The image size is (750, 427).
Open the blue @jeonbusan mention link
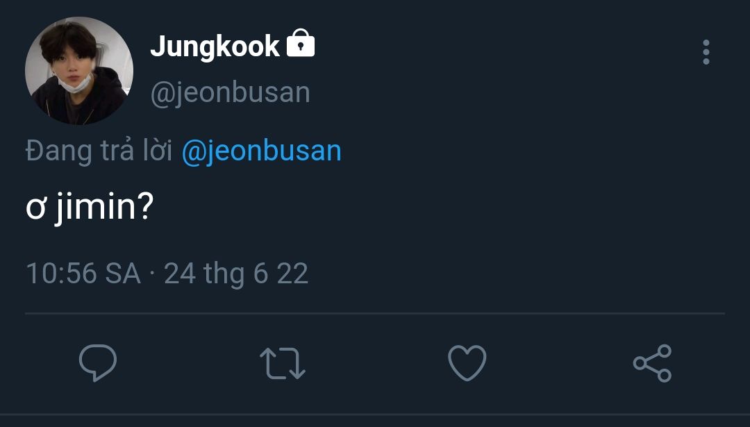pos(261,151)
